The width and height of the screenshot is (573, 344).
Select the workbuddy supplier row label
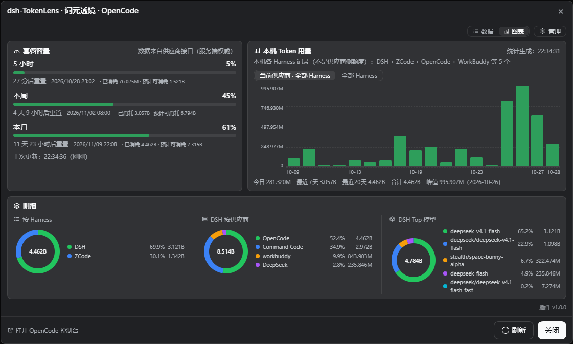click(277, 256)
